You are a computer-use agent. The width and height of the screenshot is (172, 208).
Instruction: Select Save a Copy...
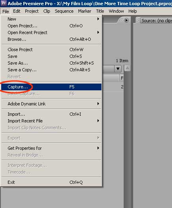tap(52, 70)
